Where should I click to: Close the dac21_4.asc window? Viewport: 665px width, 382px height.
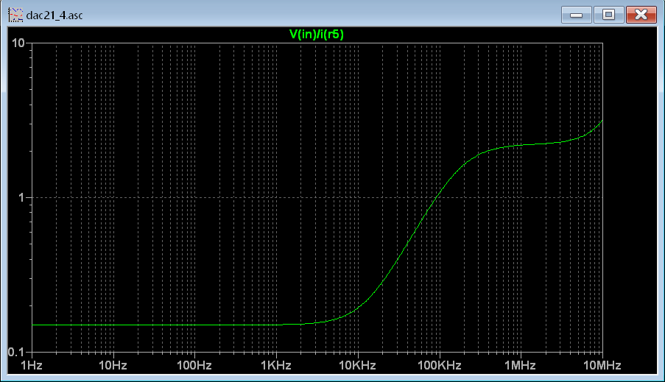coord(641,15)
